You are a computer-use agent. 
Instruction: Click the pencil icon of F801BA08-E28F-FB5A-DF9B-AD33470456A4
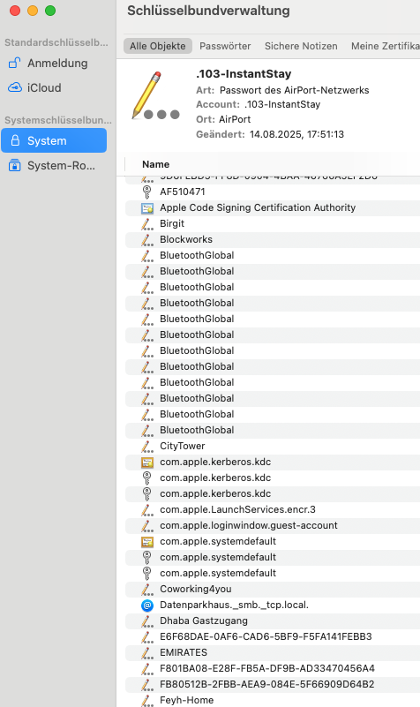point(146,668)
